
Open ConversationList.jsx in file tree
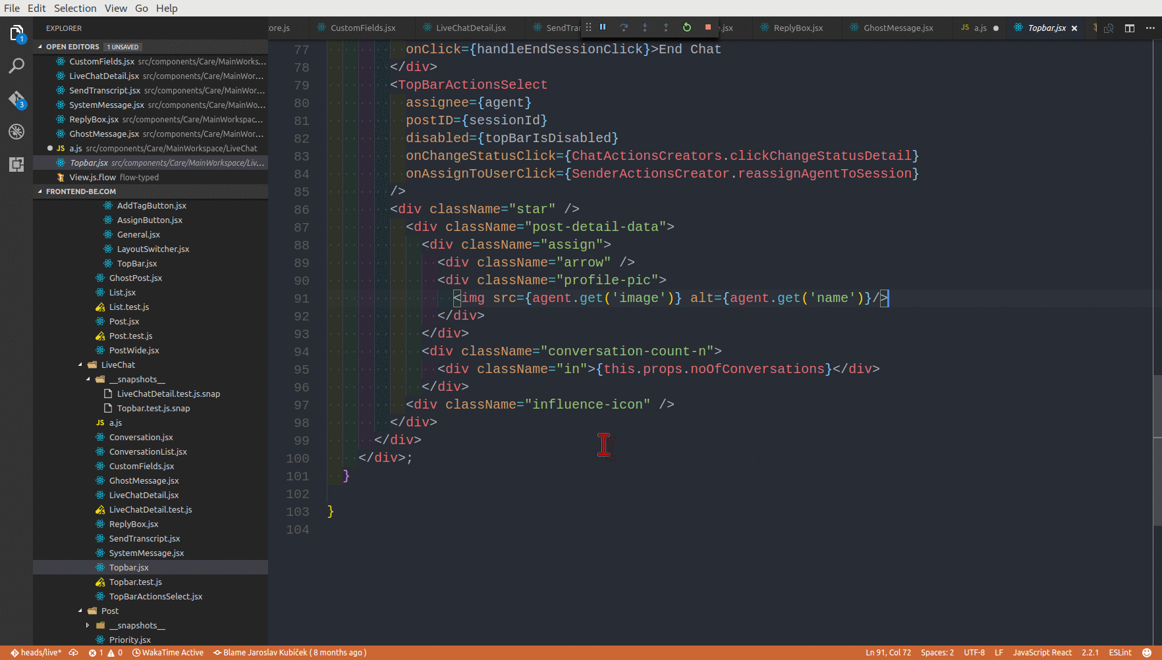pos(148,451)
